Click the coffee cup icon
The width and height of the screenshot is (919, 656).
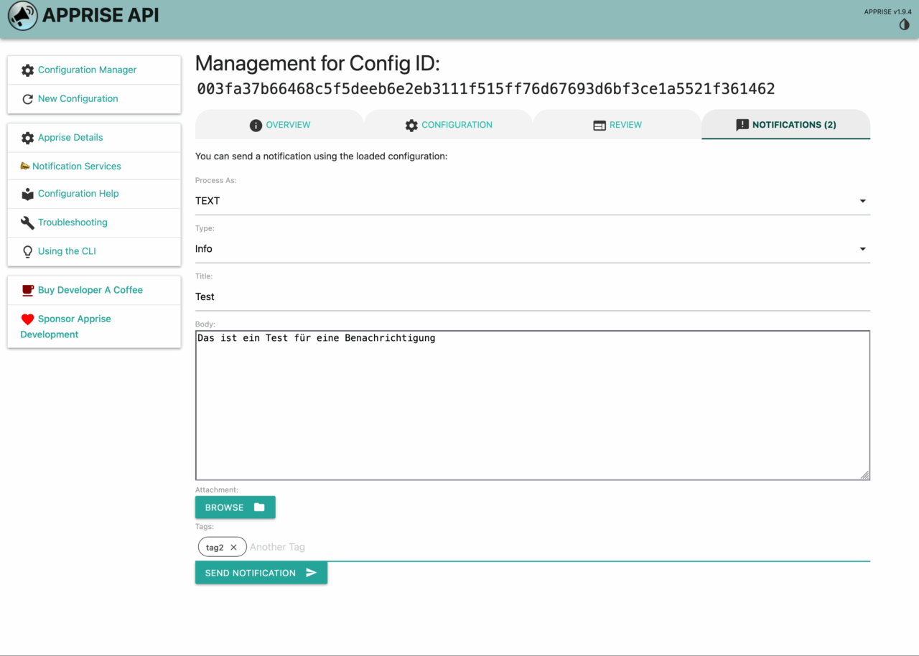click(x=27, y=290)
